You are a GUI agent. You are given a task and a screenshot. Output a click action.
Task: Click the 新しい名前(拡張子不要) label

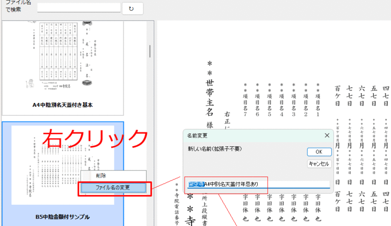[x=215, y=149]
